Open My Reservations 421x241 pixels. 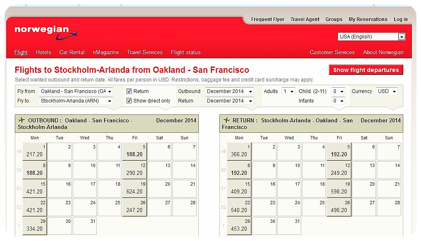[x=367, y=19]
